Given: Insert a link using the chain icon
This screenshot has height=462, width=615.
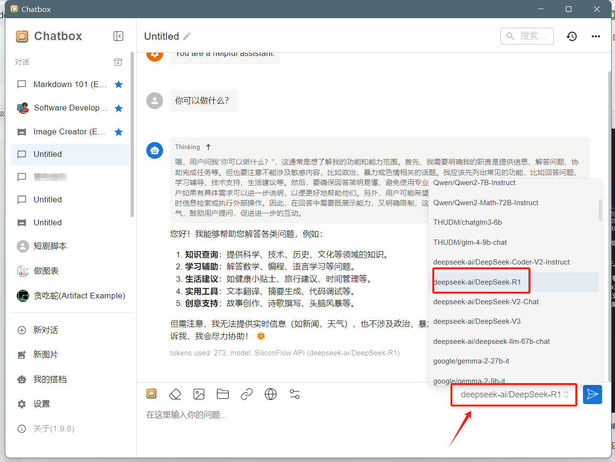Looking at the screenshot, I should pos(247,394).
